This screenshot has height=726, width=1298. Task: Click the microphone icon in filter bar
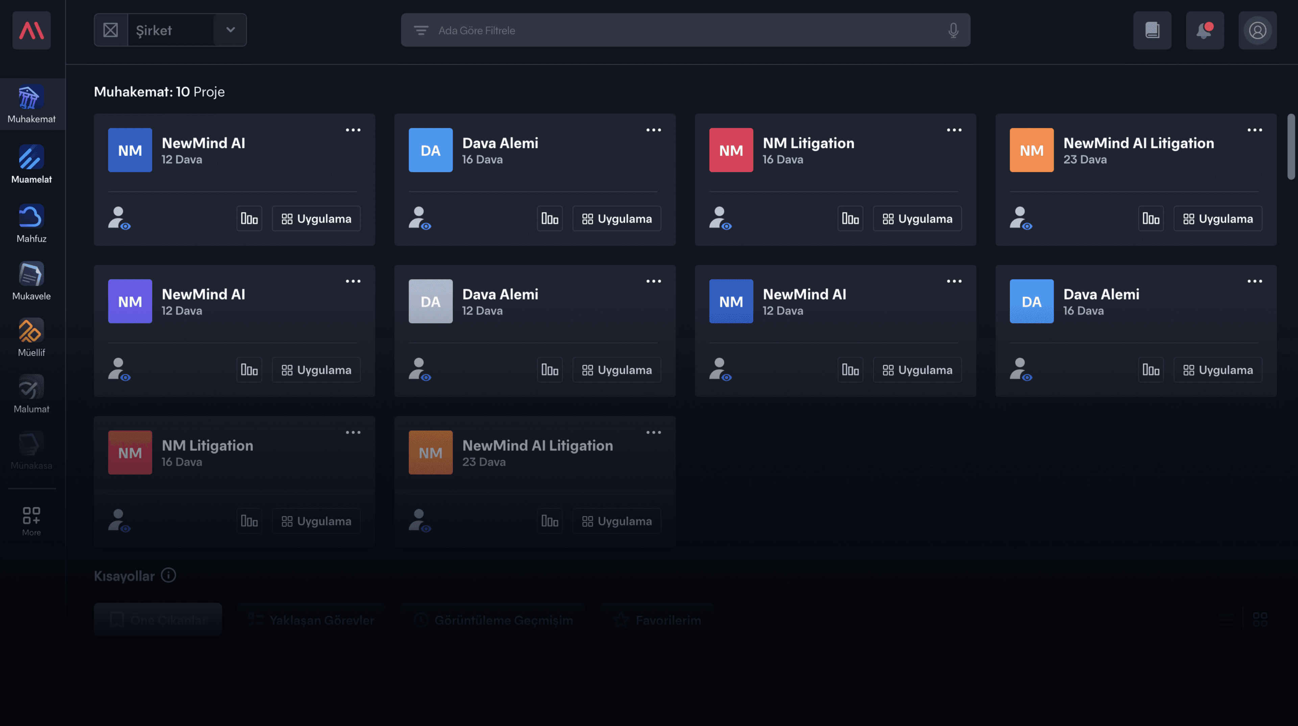(953, 30)
